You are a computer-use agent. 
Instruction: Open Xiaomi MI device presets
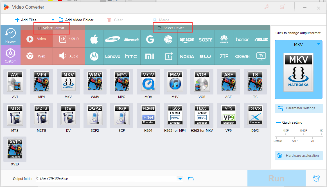click(150, 56)
